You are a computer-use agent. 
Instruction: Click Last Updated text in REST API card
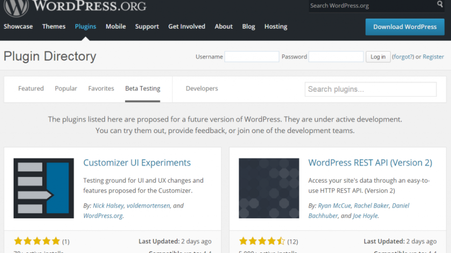pyautogui.click(x=400, y=241)
